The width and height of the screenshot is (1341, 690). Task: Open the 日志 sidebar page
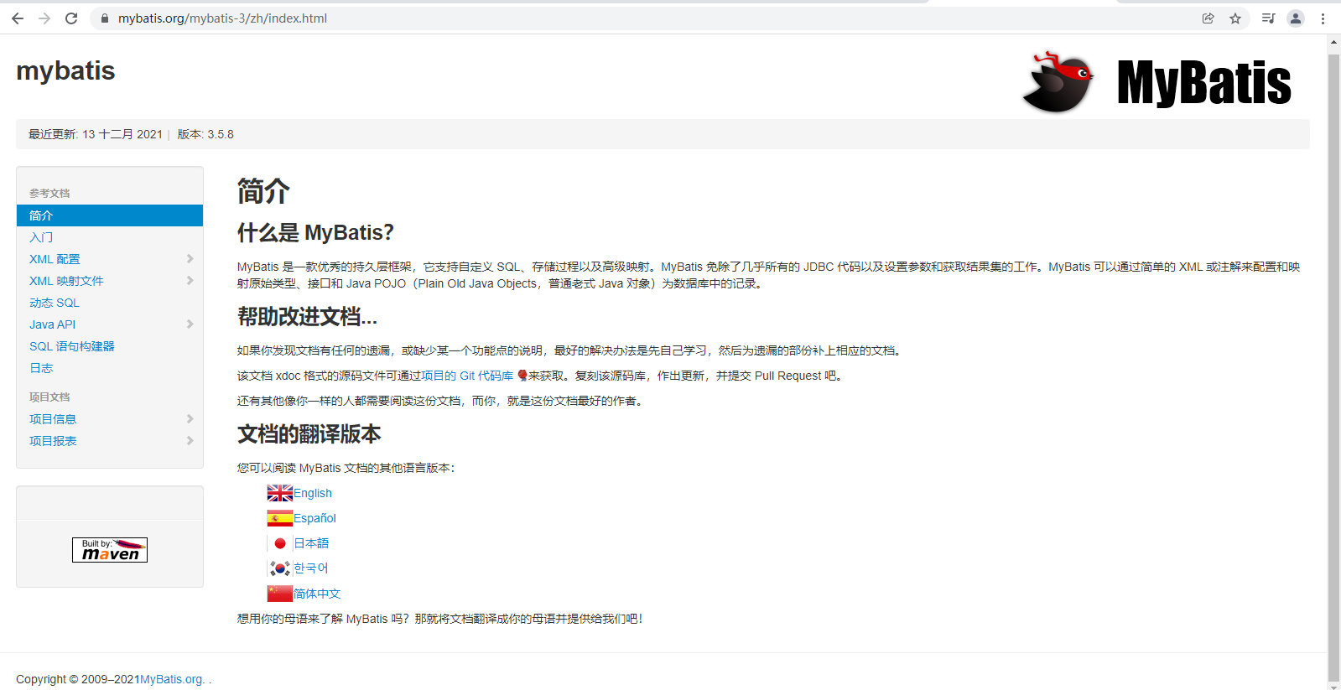click(x=41, y=368)
